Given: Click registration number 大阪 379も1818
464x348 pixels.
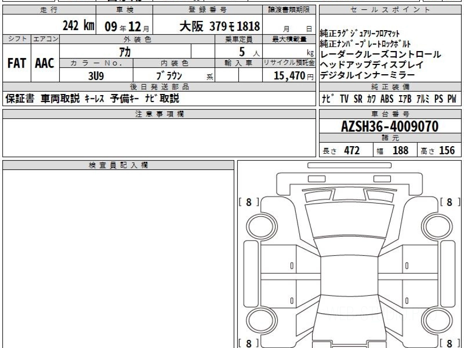Looking at the screenshot, I should [x=220, y=26].
